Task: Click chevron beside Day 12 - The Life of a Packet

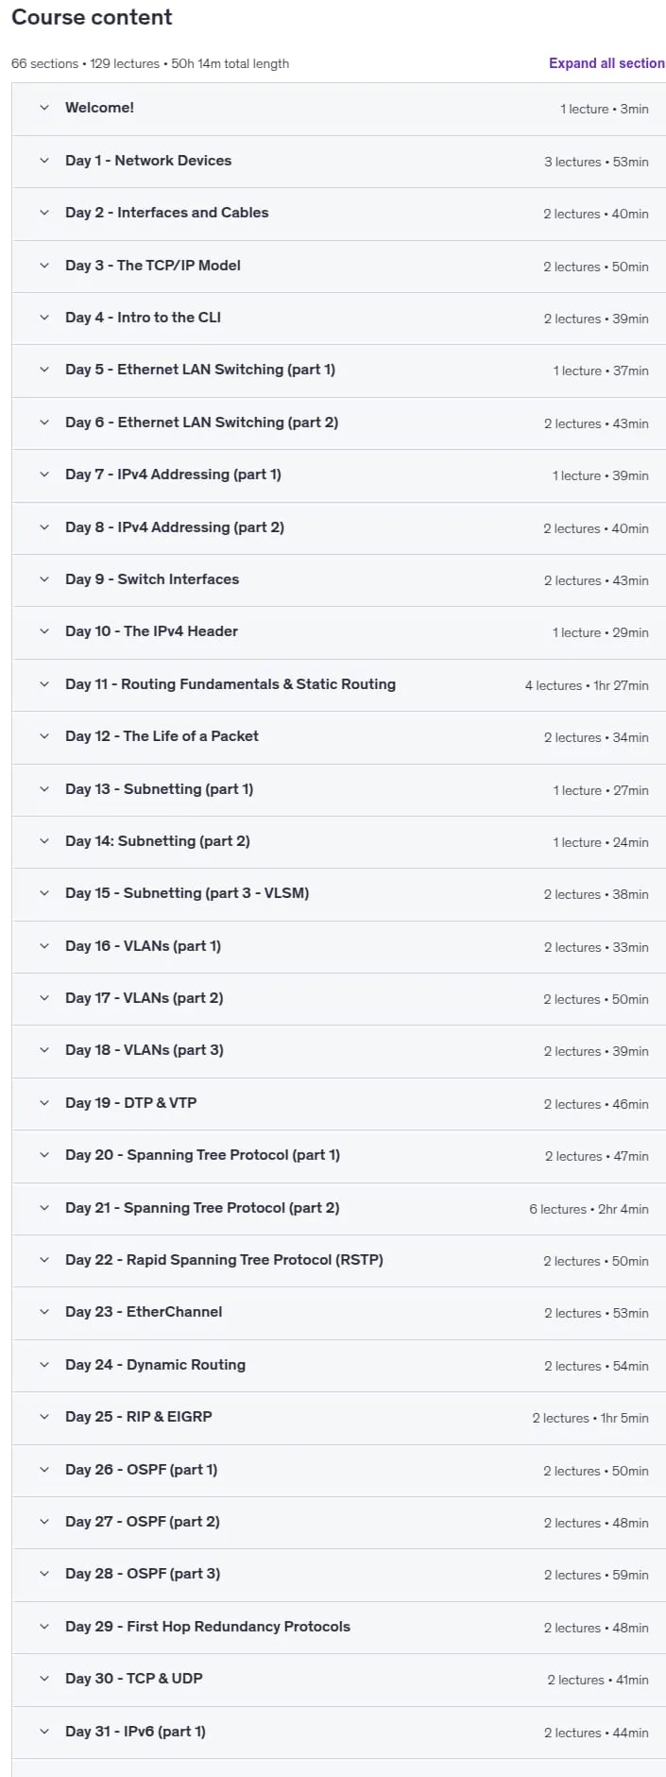Action: click(44, 736)
